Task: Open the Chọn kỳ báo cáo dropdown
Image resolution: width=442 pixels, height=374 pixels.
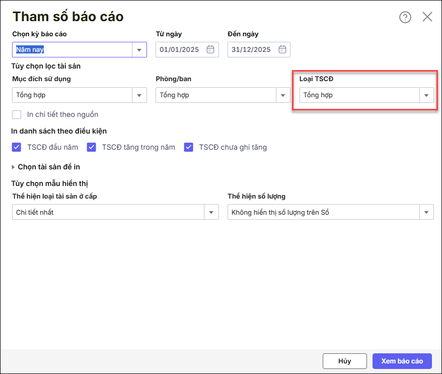Action: 139,50
